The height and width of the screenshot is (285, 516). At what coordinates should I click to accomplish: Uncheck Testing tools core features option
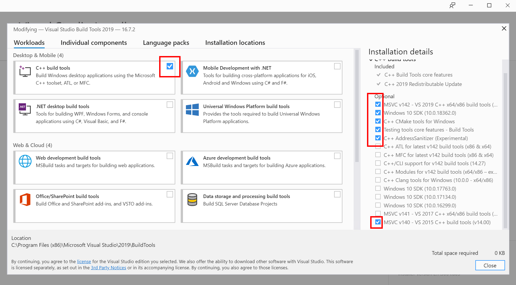pos(378,129)
